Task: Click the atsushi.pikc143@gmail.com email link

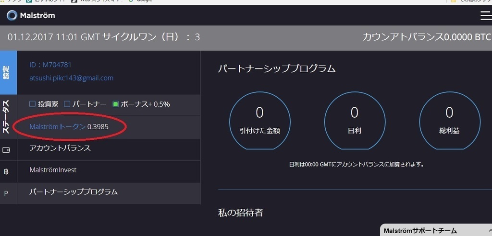Action: point(72,78)
